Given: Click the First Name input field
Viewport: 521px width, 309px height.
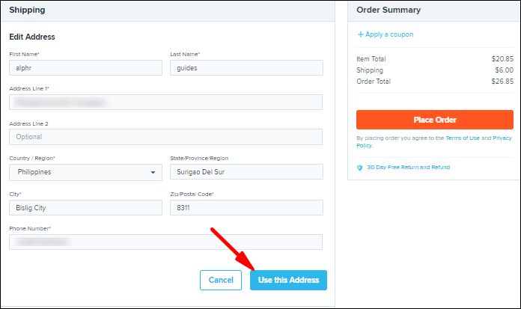Looking at the screenshot, I should pos(86,67).
